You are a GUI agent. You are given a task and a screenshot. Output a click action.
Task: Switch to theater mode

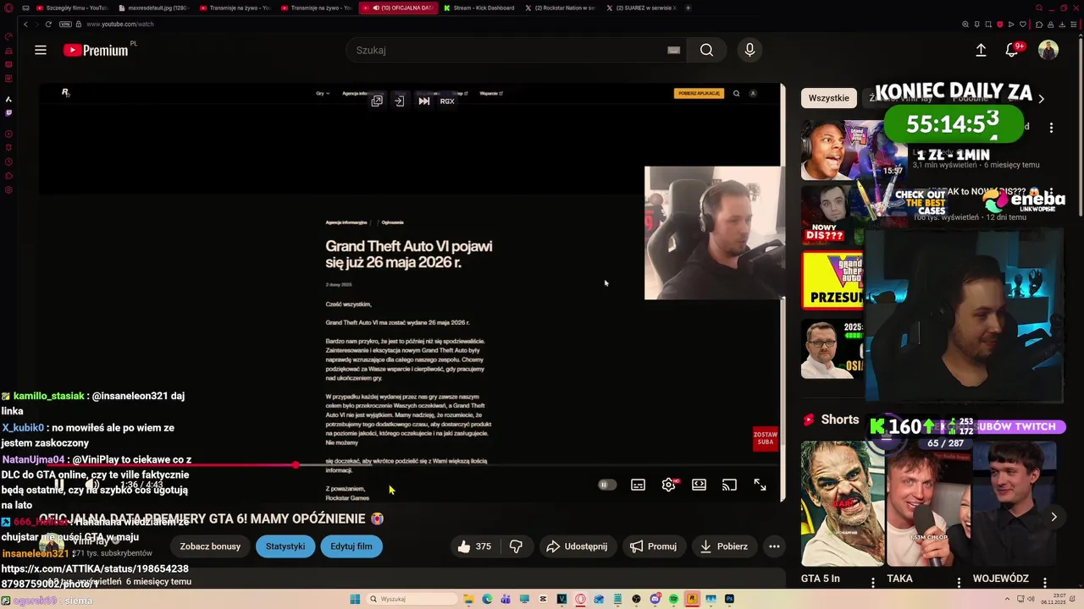tap(699, 485)
